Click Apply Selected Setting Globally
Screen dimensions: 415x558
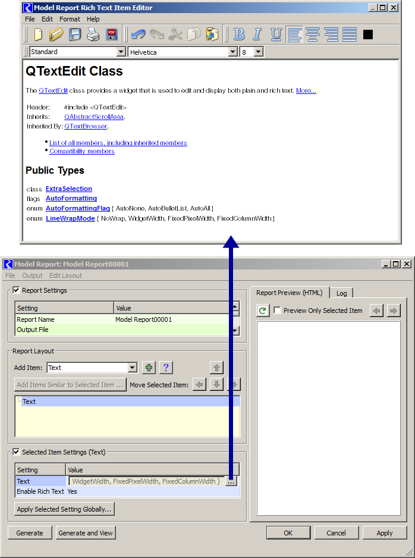point(64,509)
